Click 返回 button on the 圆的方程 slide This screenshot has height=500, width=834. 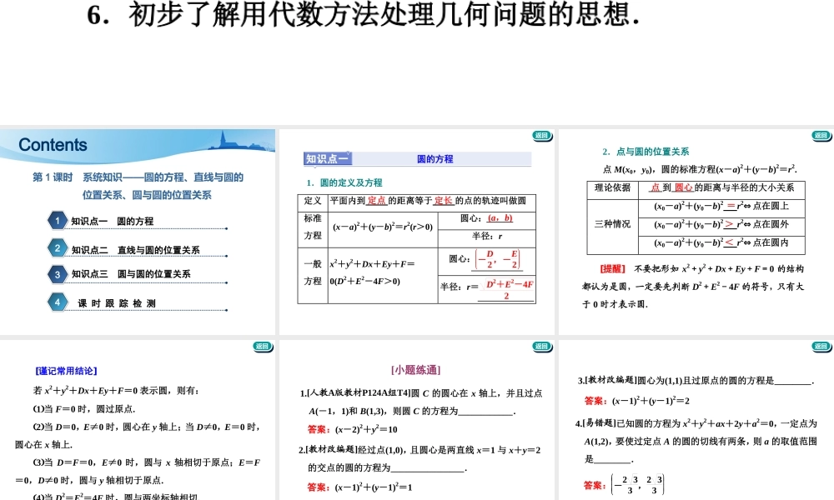coord(542,136)
